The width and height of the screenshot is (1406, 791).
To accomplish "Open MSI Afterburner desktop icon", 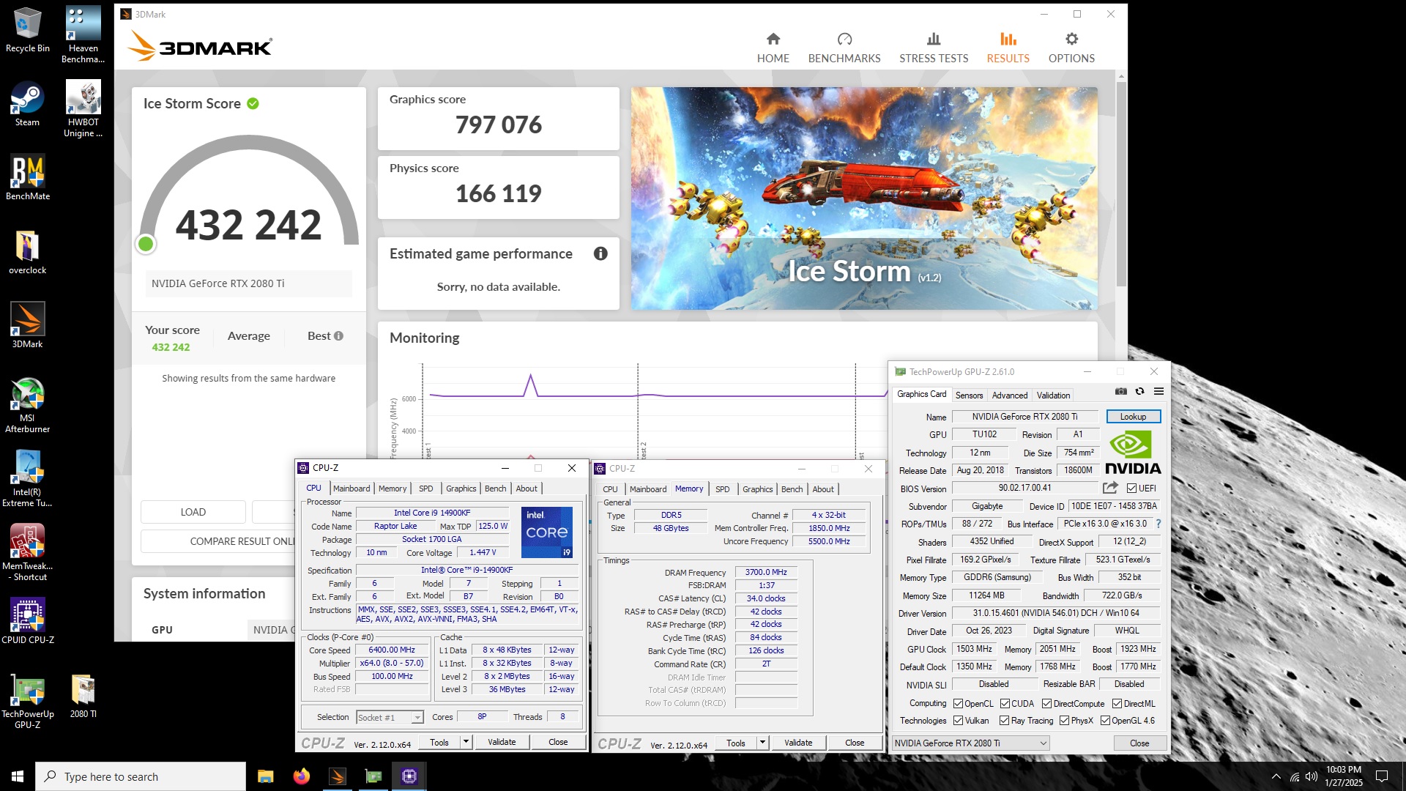I will pyautogui.click(x=28, y=405).
